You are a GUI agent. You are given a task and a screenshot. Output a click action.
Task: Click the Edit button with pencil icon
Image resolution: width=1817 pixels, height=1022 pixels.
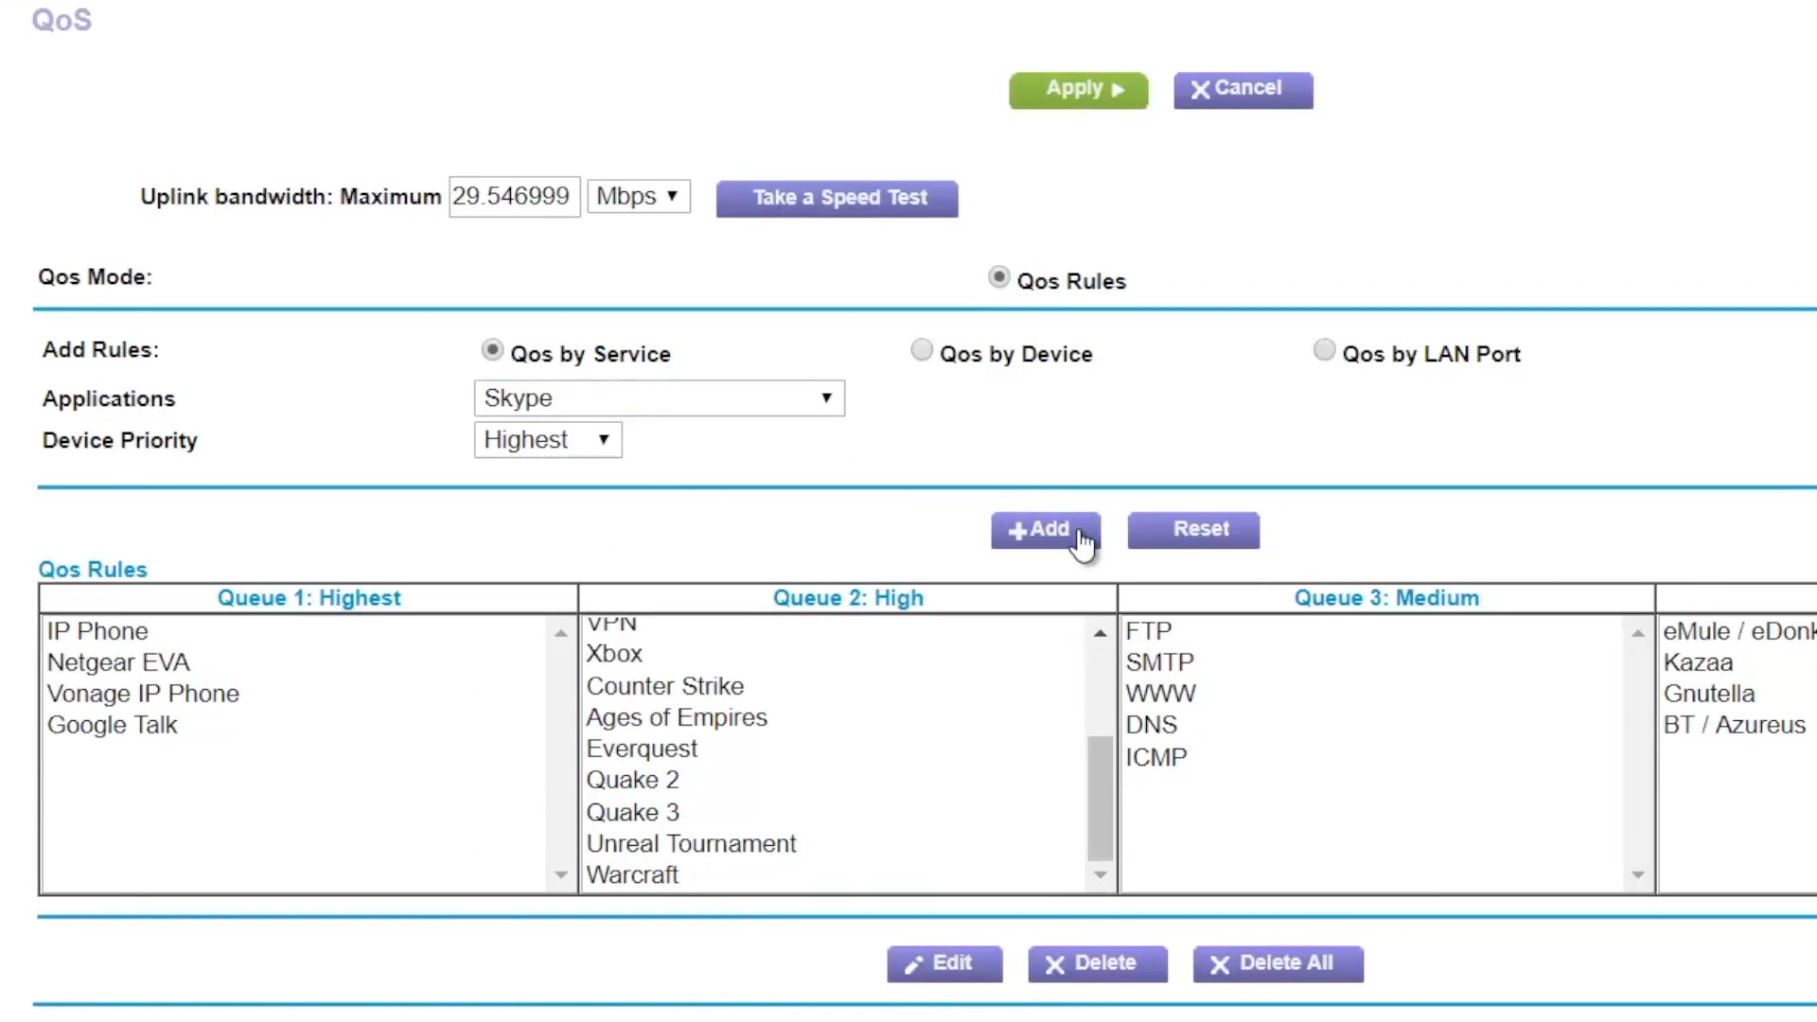(x=944, y=963)
